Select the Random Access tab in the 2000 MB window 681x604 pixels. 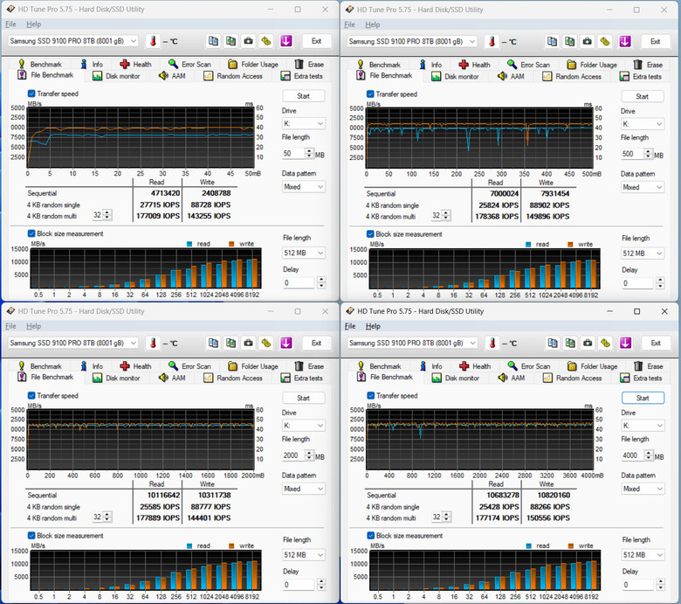tap(233, 378)
